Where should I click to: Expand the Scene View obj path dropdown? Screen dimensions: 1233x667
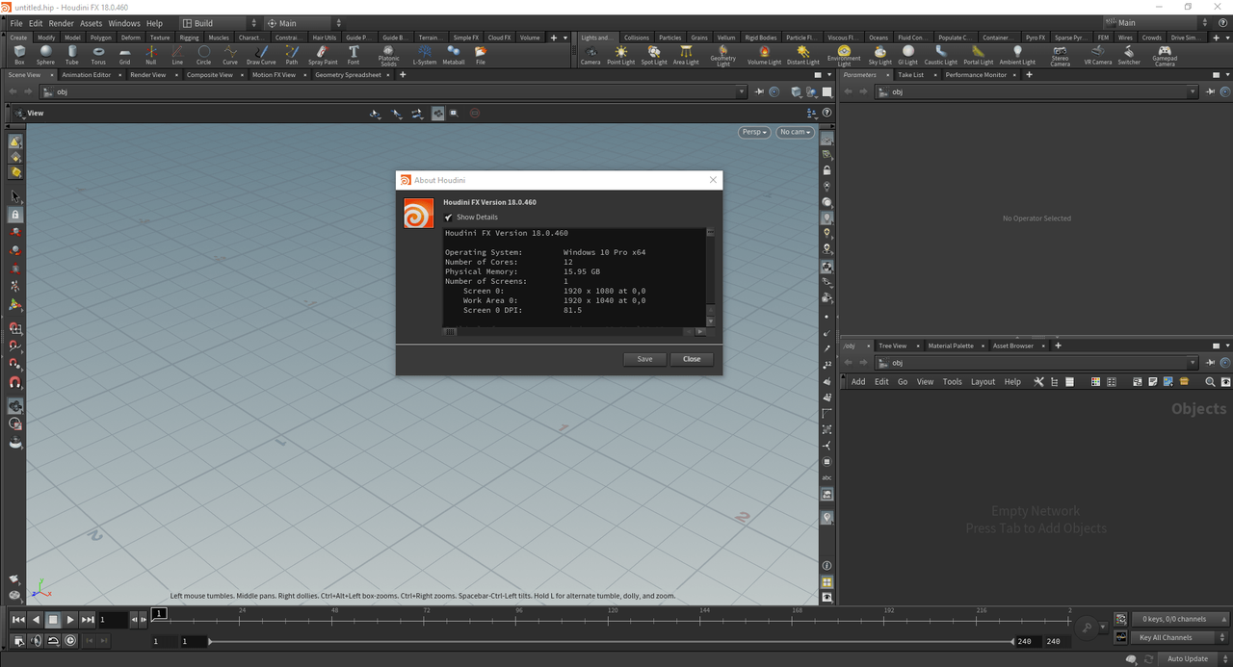point(741,92)
